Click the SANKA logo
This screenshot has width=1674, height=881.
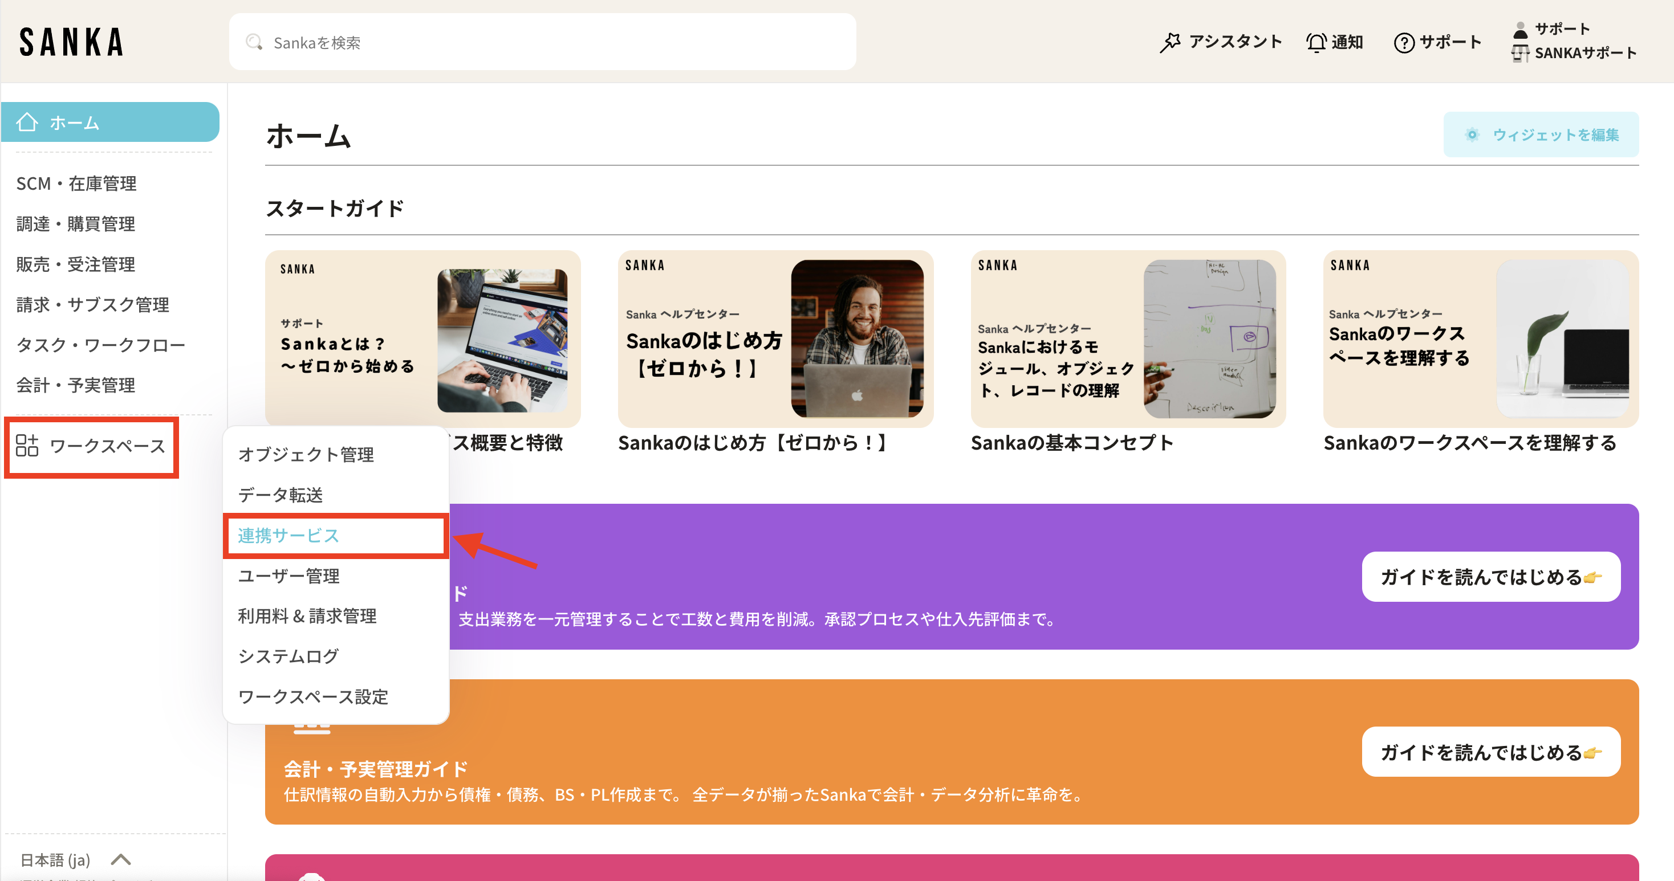click(71, 42)
